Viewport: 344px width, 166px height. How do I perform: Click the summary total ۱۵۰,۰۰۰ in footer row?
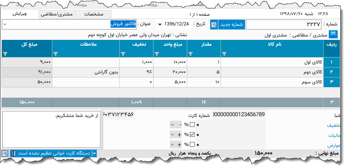27,102
